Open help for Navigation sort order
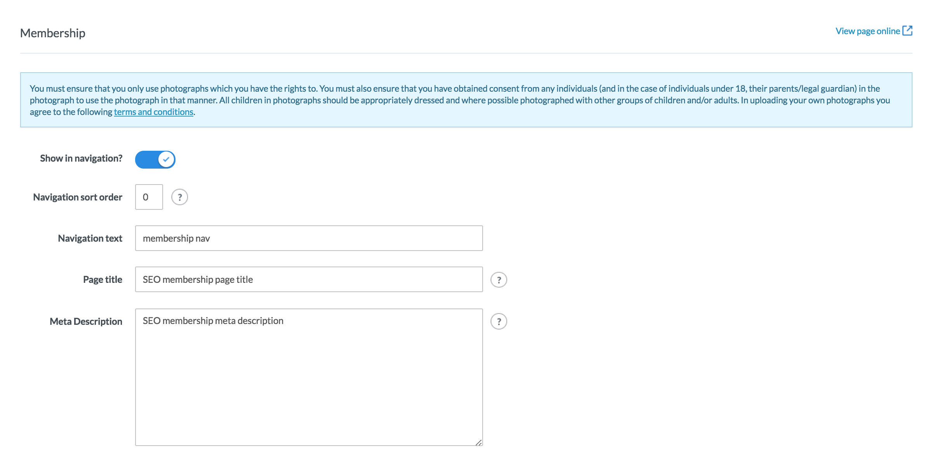 [180, 197]
